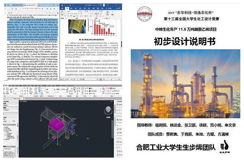244x162 pixels.
Task: Open the browser more options menu
Action: point(58,9)
